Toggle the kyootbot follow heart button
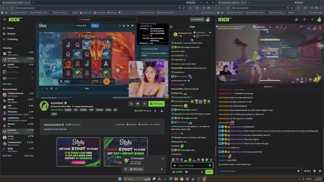The height and width of the screenshot is (182, 324). tap(138, 104)
